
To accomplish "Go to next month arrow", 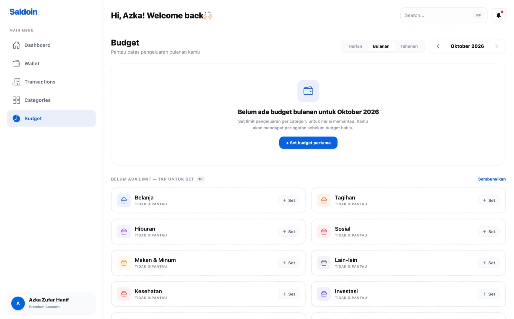I will coord(497,46).
